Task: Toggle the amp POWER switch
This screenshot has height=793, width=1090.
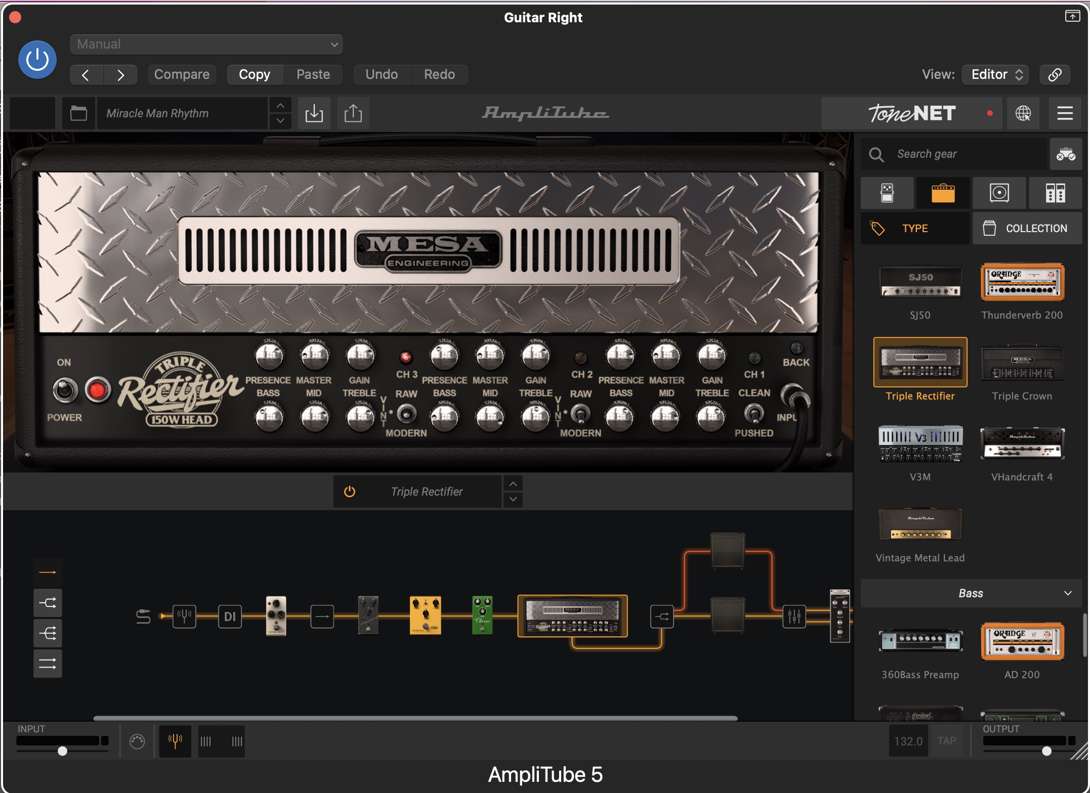Action: (65, 390)
